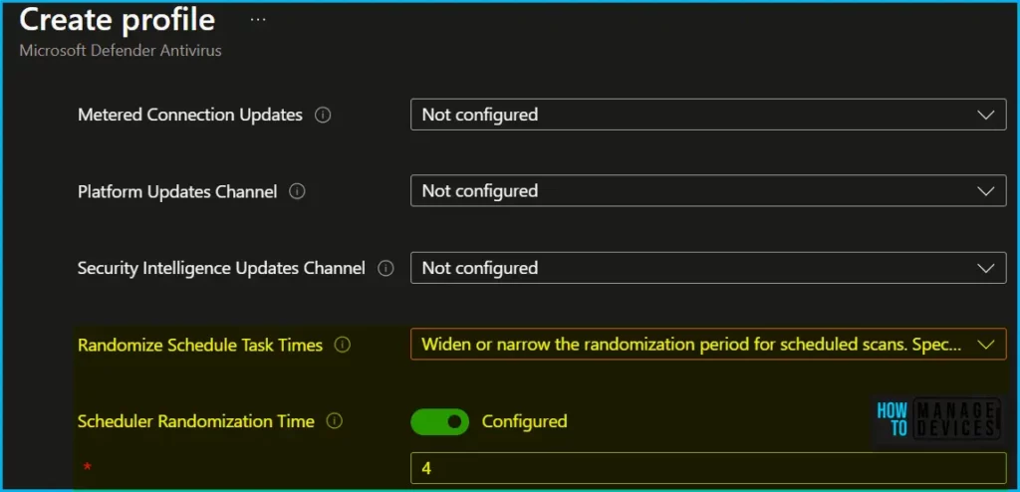Show info for Platform Updates Channel
This screenshot has width=1020, height=492.
click(x=297, y=192)
